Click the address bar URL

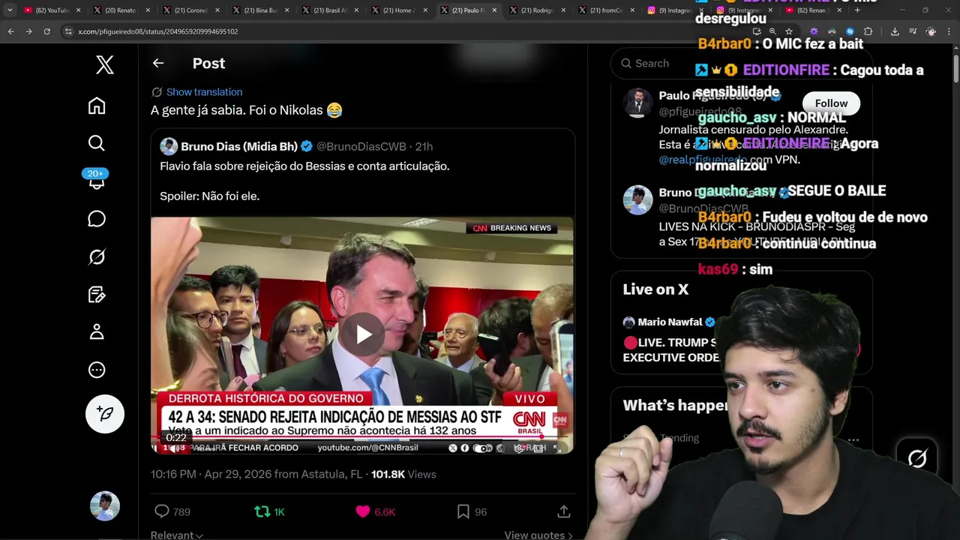tap(158, 31)
